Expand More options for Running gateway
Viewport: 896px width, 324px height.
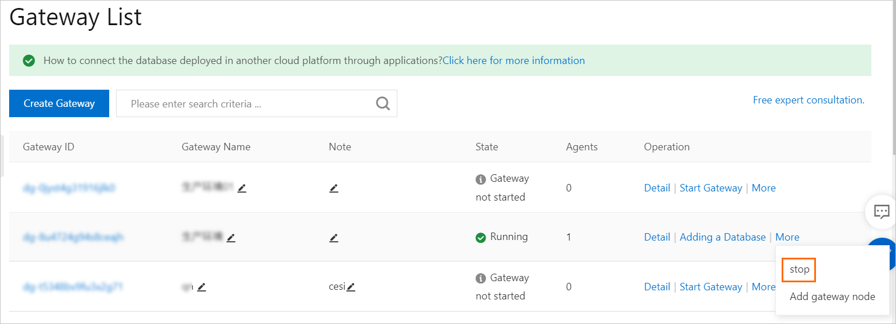tap(787, 237)
